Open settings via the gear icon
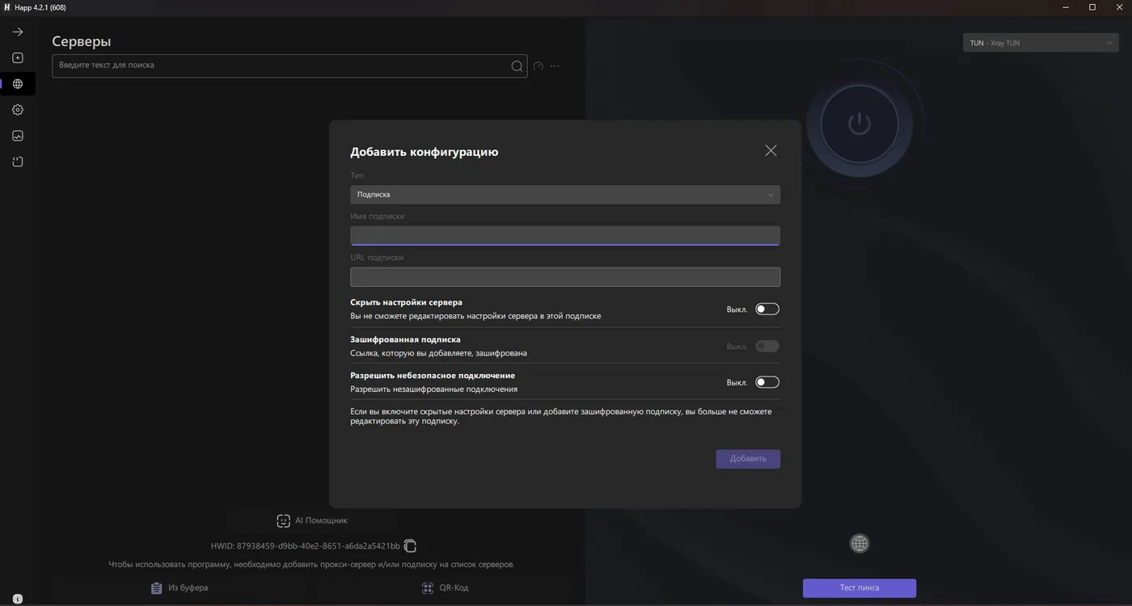1132x606 pixels. pyautogui.click(x=18, y=110)
